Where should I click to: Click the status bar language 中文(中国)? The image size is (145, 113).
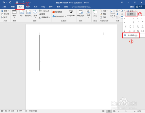click(33, 111)
